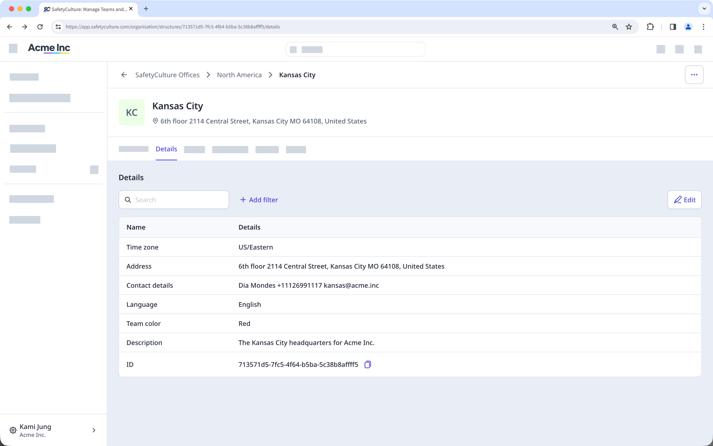Click the Contact details value
The height and width of the screenshot is (446, 713).
(309, 286)
